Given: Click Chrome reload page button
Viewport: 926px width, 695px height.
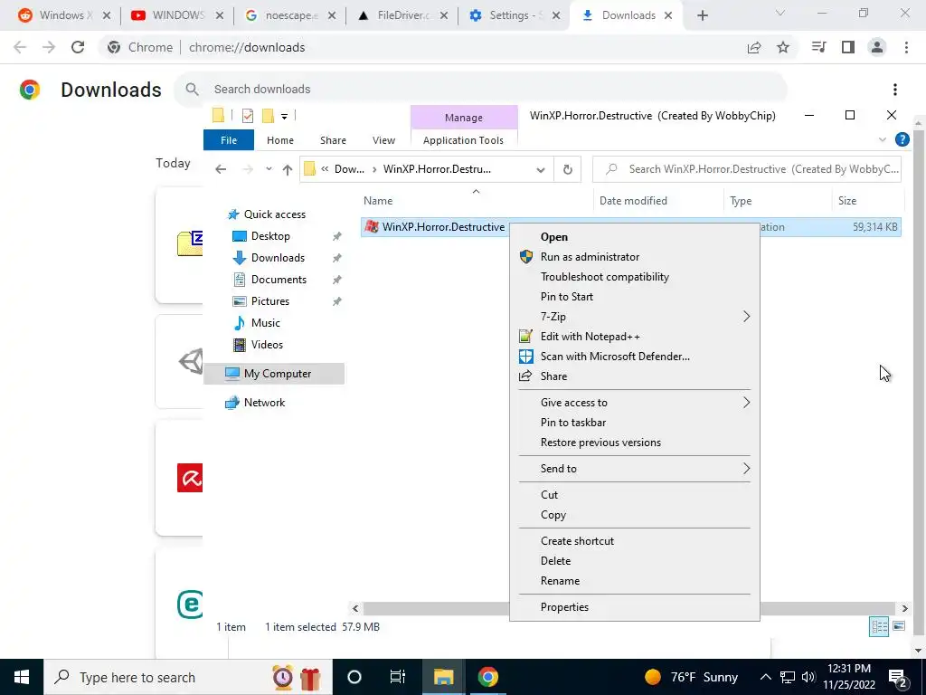Looking at the screenshot, I should pos(78,47).
